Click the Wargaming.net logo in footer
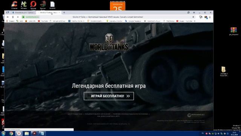 coord(196,115)
